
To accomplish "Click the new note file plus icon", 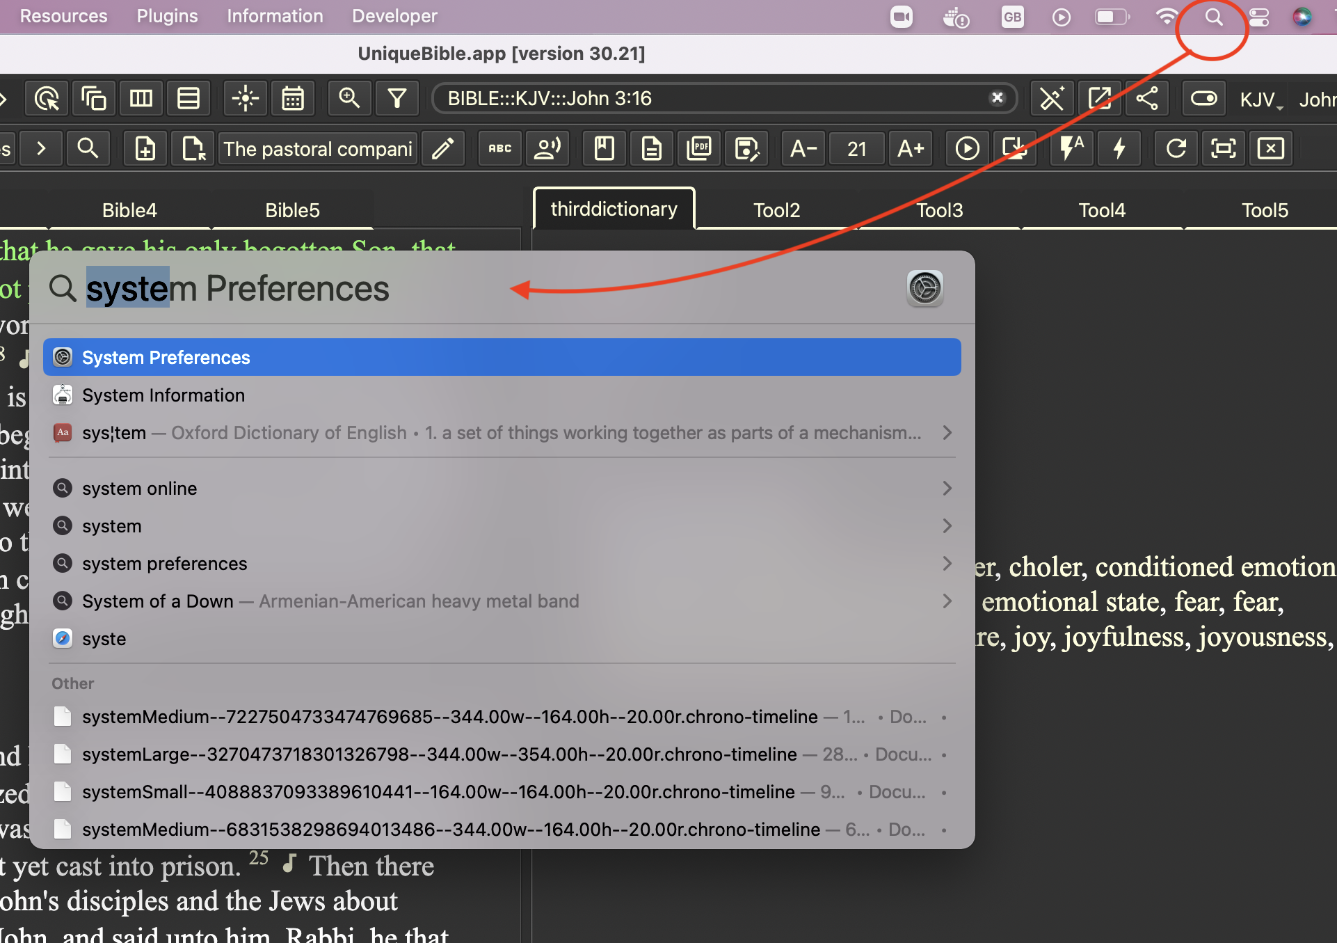I will click(x=145, y=148).
